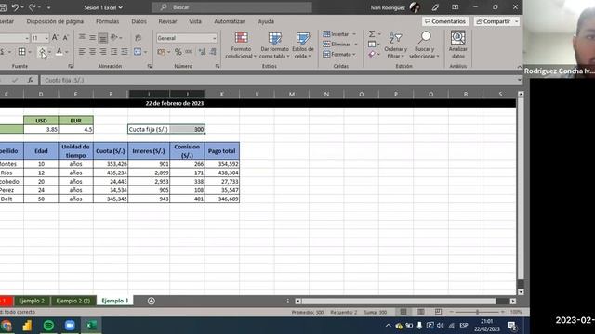This screenshot has height=334, width=595.
Task: Click the insert function fx icon
Action: pyautogui.click(x=30, y=80)
